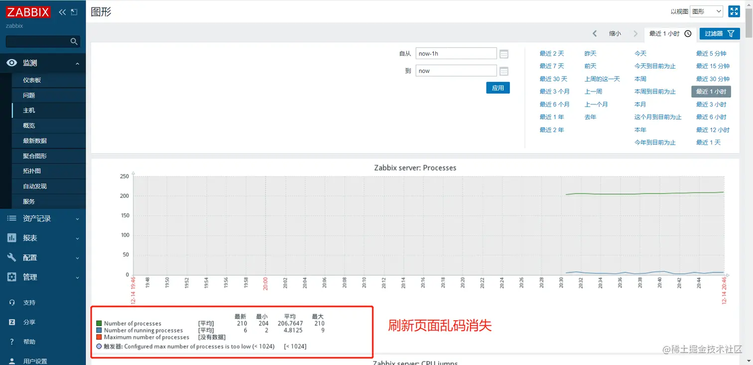Select the 最近 3 小时 range
The image size is (753, 365).
(x=711, y=104)
